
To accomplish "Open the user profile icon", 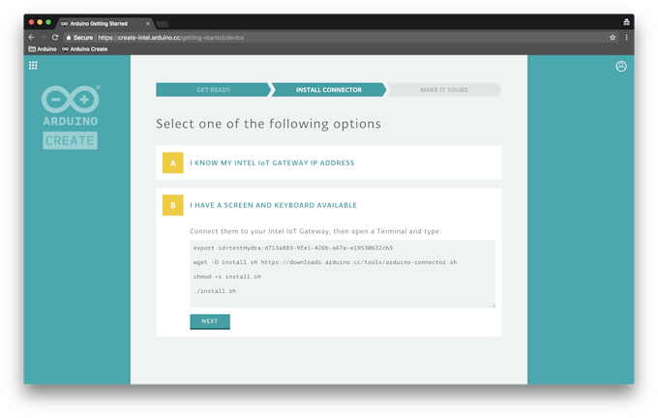I will (621, 67).
